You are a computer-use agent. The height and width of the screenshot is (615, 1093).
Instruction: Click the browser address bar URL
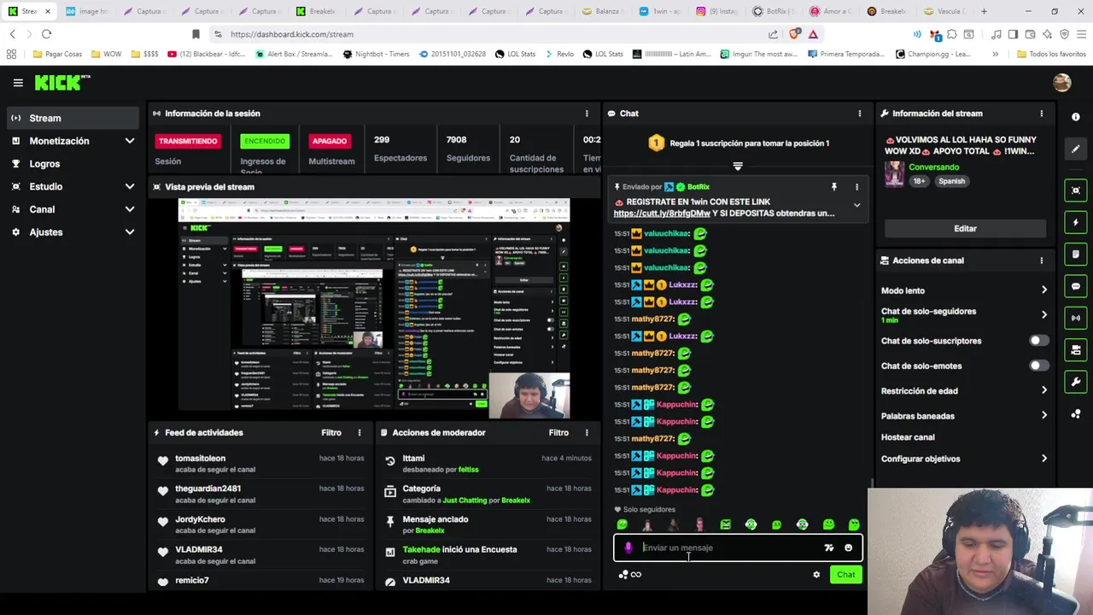click(291, 34)
